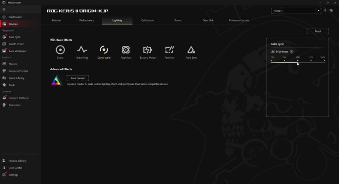Set LED brightness to 25% mark

click(285, 60)
